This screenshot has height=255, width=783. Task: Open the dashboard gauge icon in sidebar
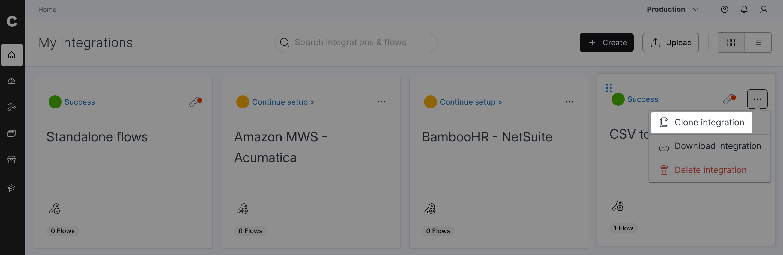[11, 81]
